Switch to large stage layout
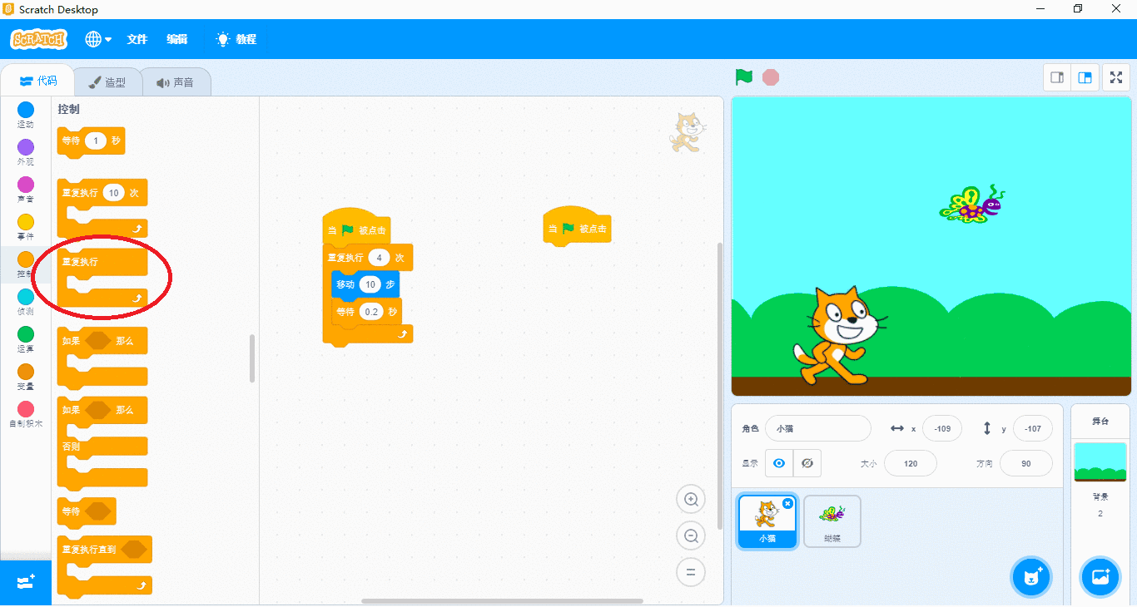 point(1085,77)
